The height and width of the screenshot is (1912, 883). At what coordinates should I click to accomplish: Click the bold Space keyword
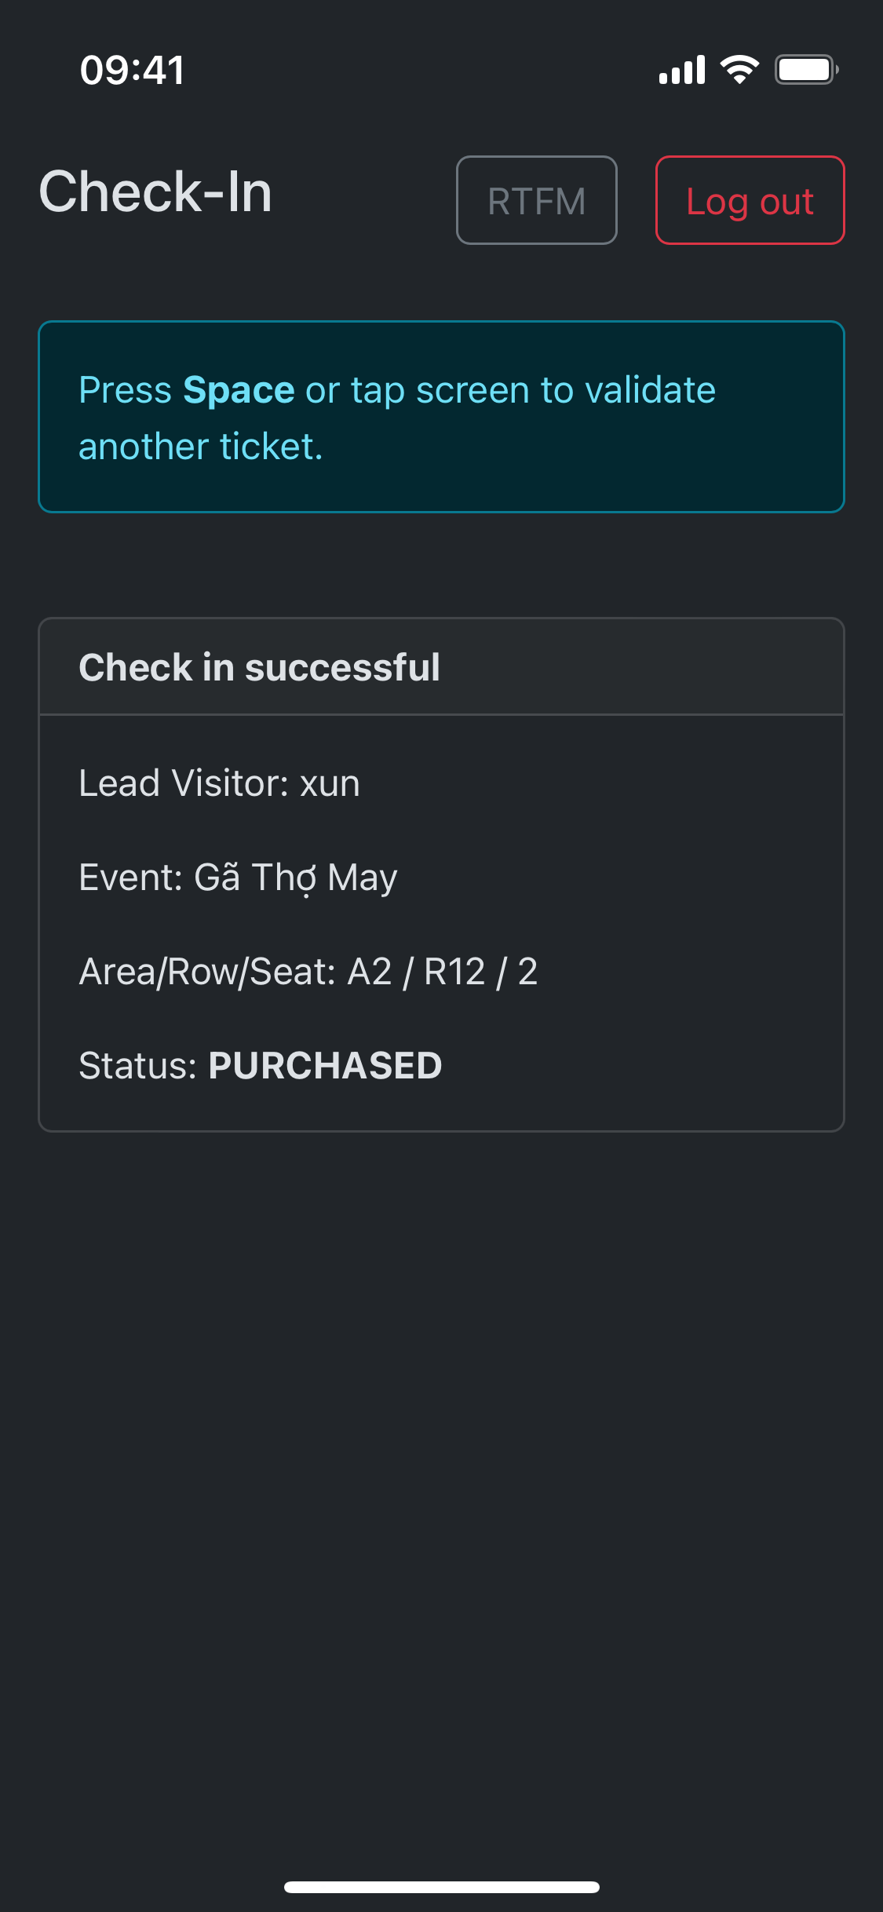(x=239, y=390)
